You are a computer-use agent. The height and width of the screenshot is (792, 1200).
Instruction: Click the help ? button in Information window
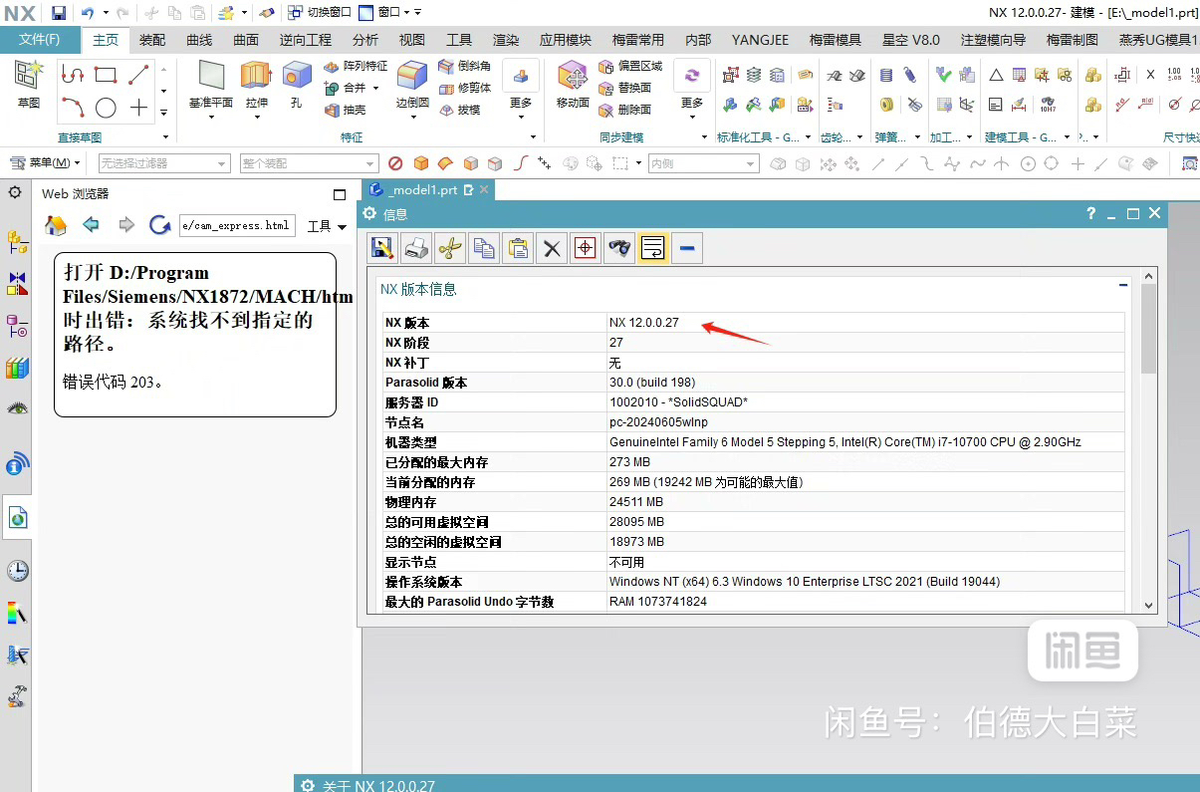(1091, 213)
